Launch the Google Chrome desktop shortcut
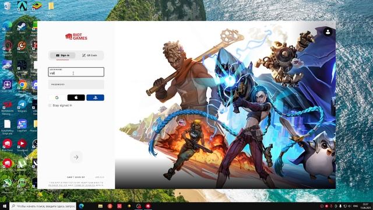The height and width of the screenshot is (210, 373). tap(22, 86)
